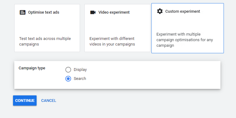The width and height of the screenshot is (236, 118).
Task: Choose the Custom experiment title
Action: pos(183,11)
